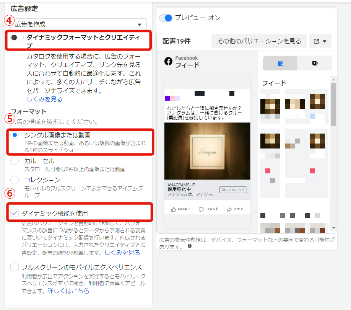This screenshot has width=351, height=310.
Task: Open the external share preview icon menu
Action: [320, 41]
